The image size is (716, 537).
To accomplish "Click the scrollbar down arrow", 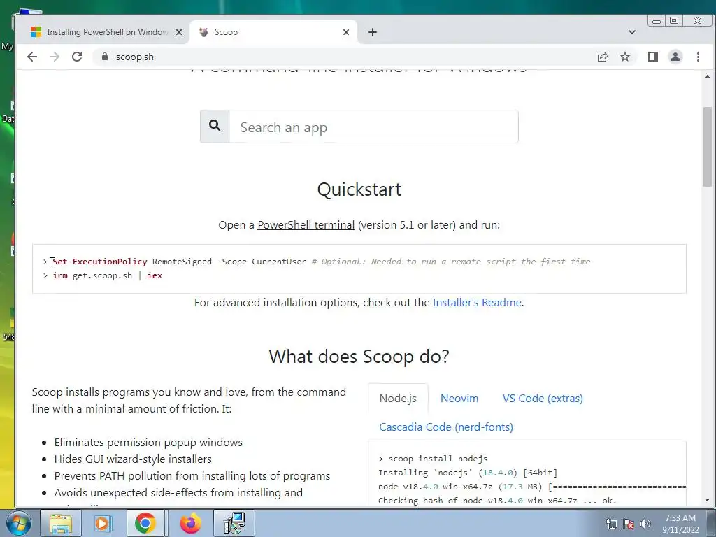I will coord(708,500).
